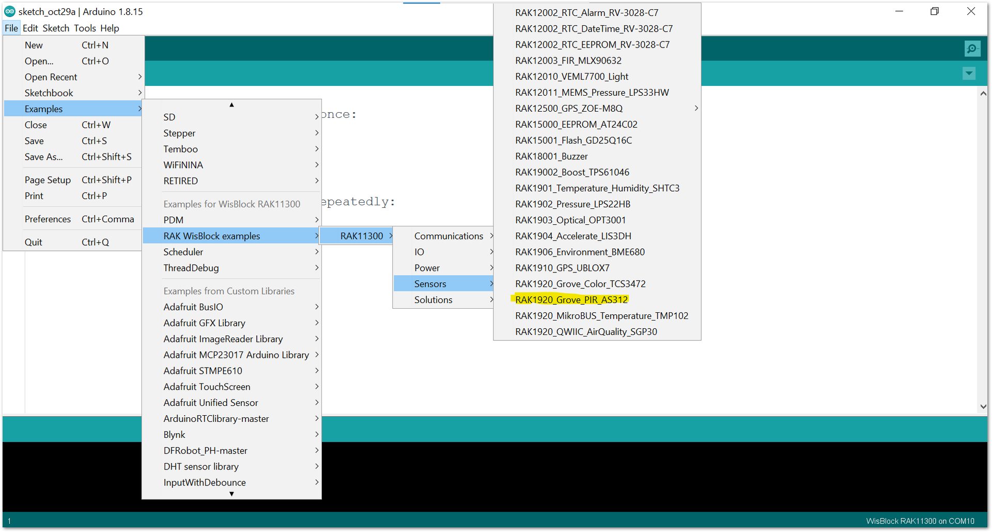Expand ArduinoRTClibrary-master examples
The image size is (992, 532).
click(232, 419)
